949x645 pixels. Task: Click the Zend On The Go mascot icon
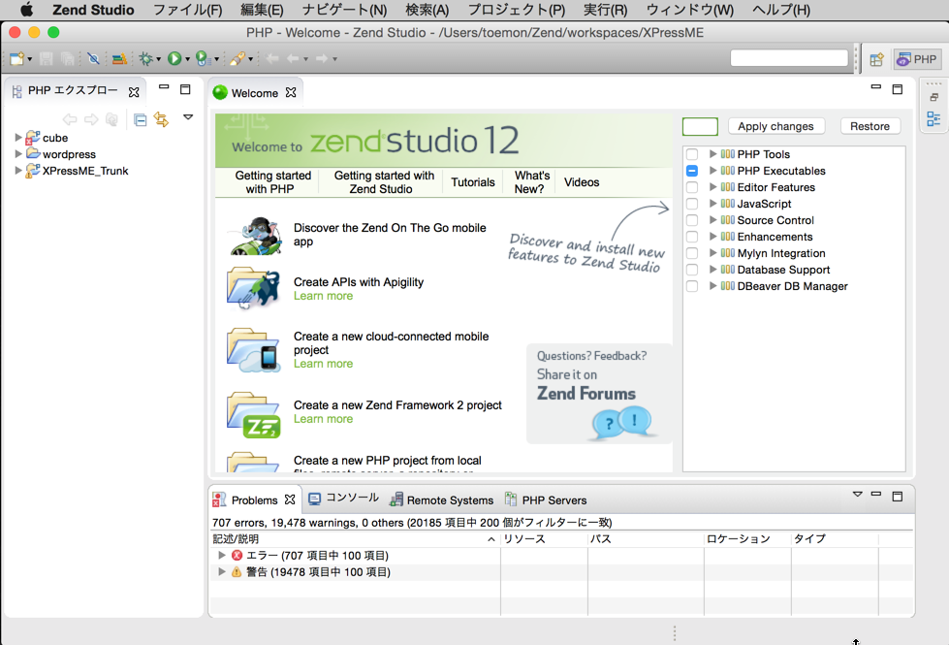[x=255, y=237]
